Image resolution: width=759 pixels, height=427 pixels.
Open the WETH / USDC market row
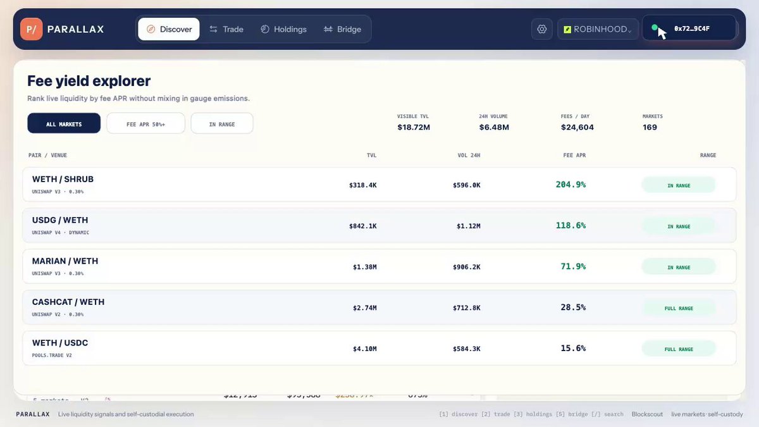coord(379,348)
